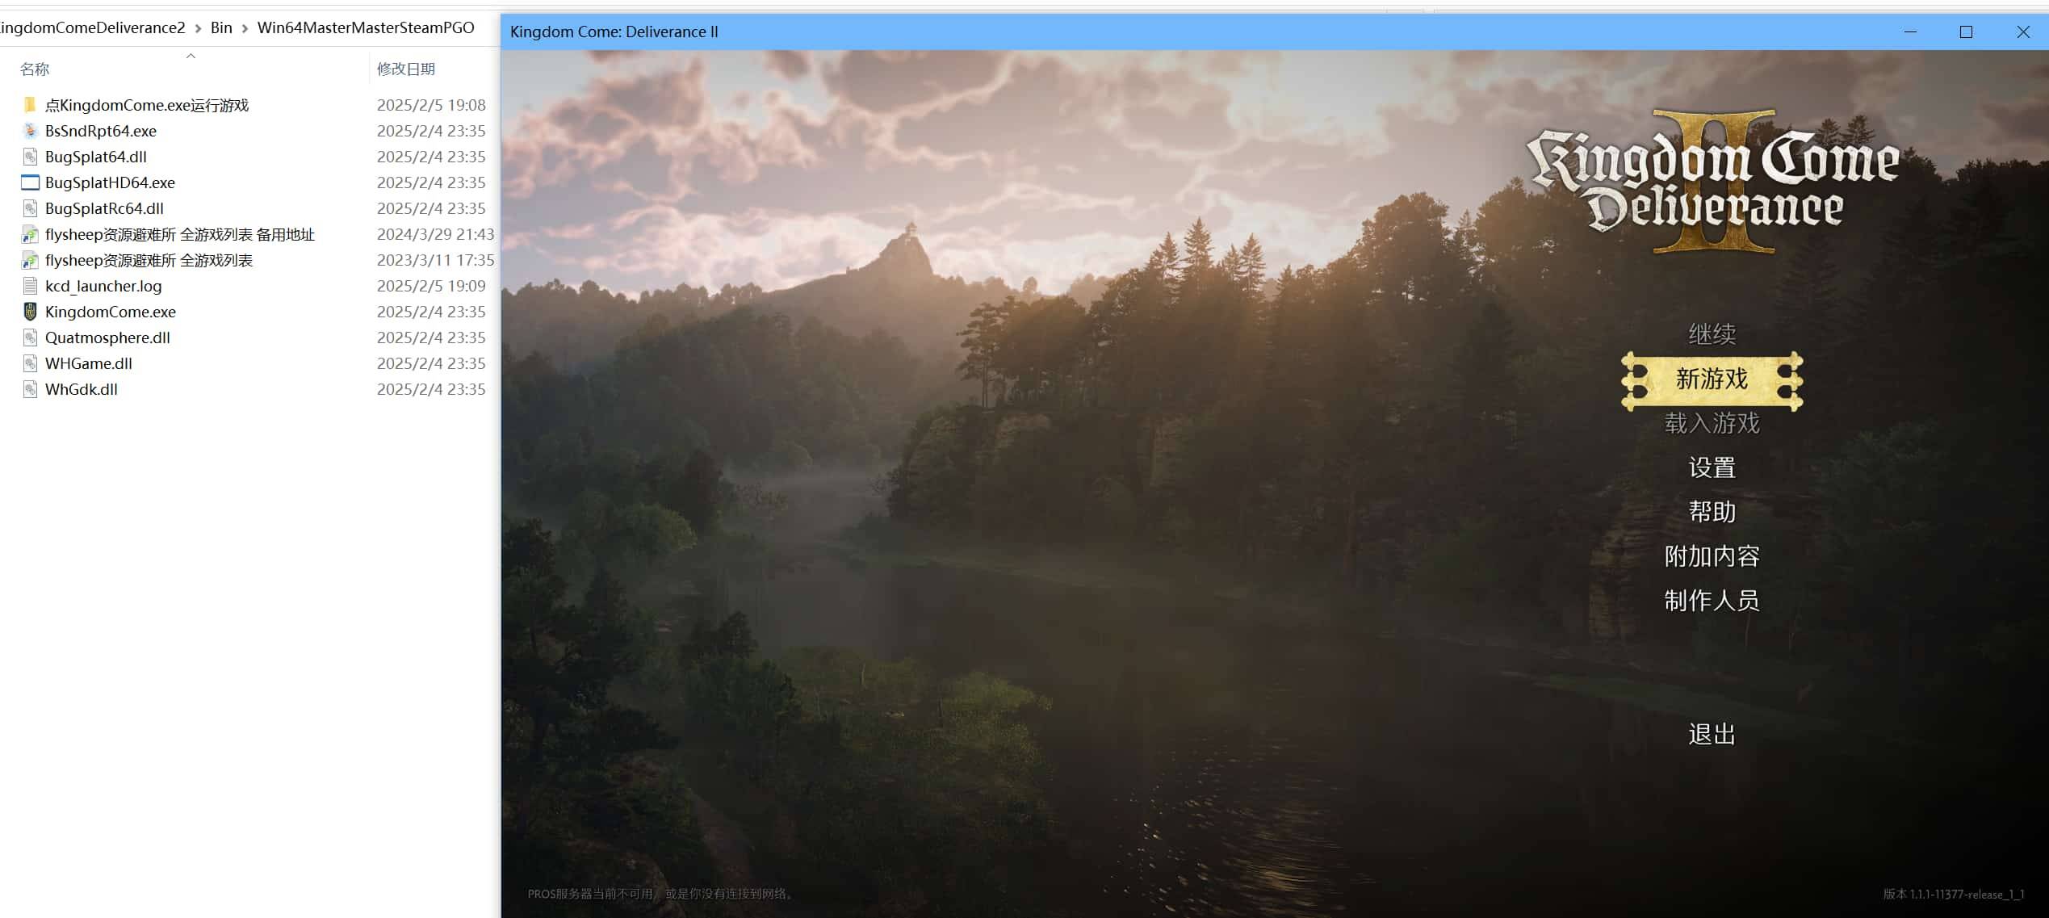
Task: Click 制作人员 credits entry
Action: 1712,601
